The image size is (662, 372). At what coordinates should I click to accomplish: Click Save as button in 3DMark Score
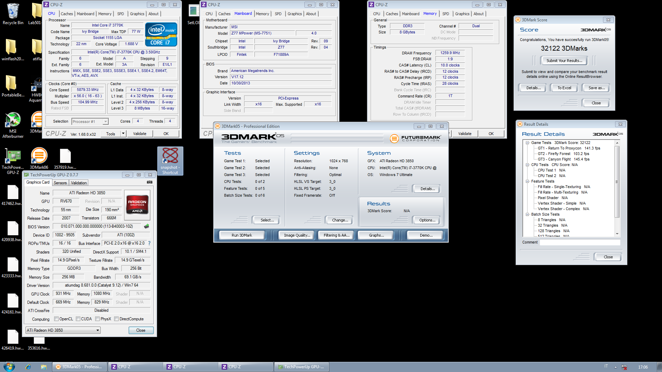point(596,88)
